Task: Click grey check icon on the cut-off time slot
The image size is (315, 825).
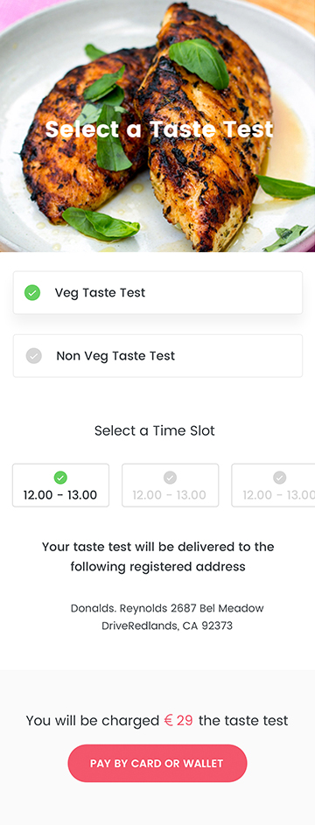Action: tap(280, 477)
